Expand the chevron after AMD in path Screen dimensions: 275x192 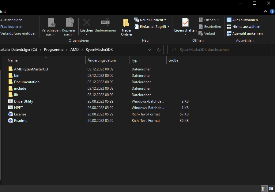pyautogui.click(x=82, y=50)
